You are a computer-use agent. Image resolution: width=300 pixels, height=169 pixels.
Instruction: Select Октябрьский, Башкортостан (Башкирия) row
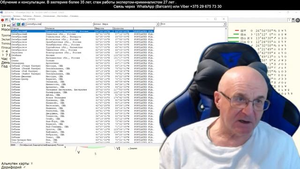coord(82,31)
